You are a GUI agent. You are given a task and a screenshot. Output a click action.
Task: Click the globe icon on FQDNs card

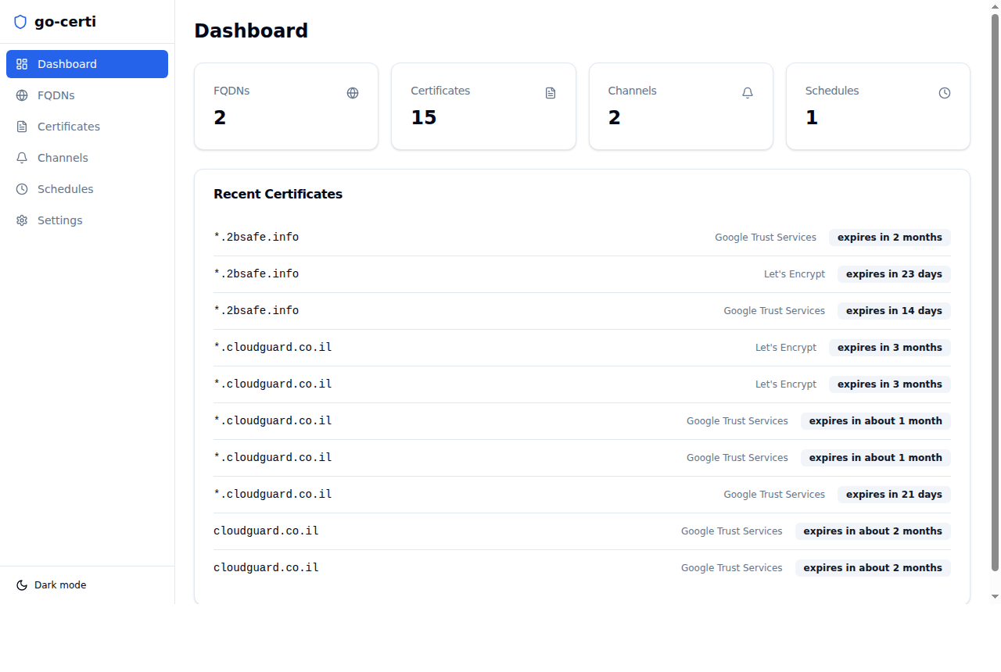pyautogui.click(x=353, y=93)
